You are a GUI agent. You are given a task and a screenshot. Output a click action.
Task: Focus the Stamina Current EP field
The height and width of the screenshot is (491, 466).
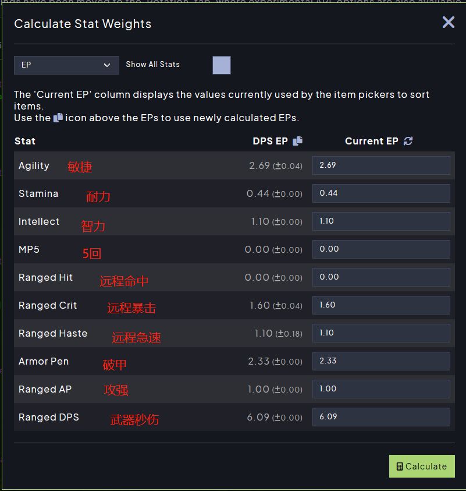point(381,193)
